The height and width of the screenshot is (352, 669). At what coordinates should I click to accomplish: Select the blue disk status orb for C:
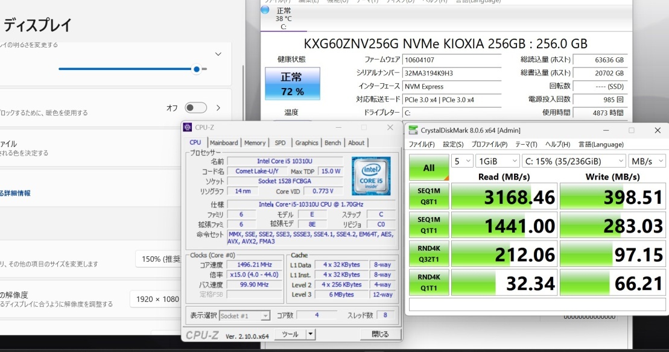265,10
